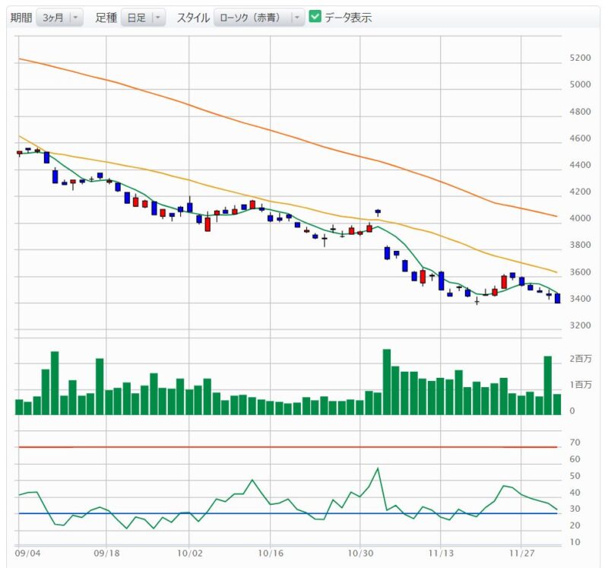608x568 pixels.
Task: Click the 10/02 date label
Action: (x=189, y=554)
